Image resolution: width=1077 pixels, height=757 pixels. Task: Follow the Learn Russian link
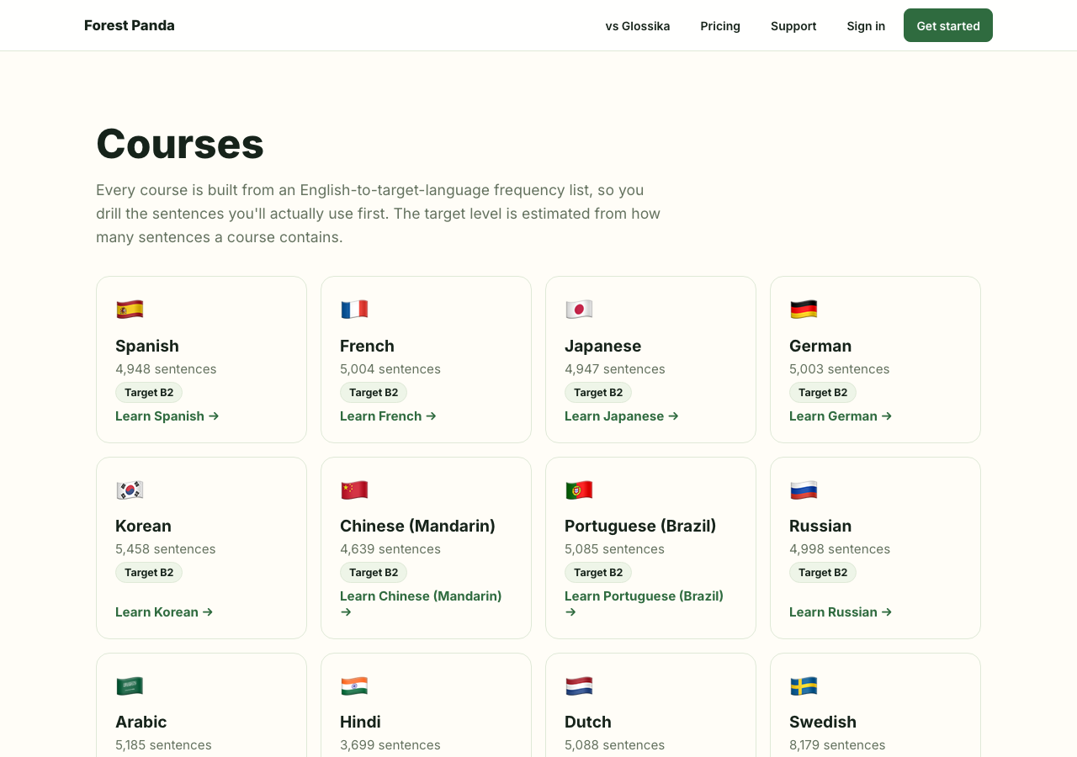(841, 611)
